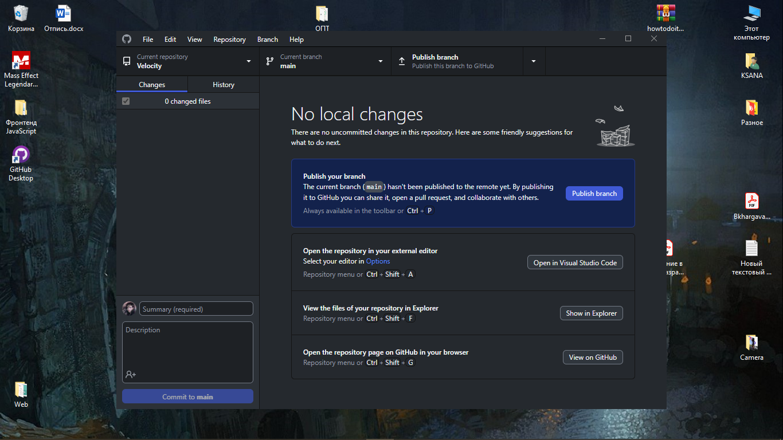The width and height of the screenshot is (783, 440).
Task: Click the No local changes heading
Action: [357, 114]
